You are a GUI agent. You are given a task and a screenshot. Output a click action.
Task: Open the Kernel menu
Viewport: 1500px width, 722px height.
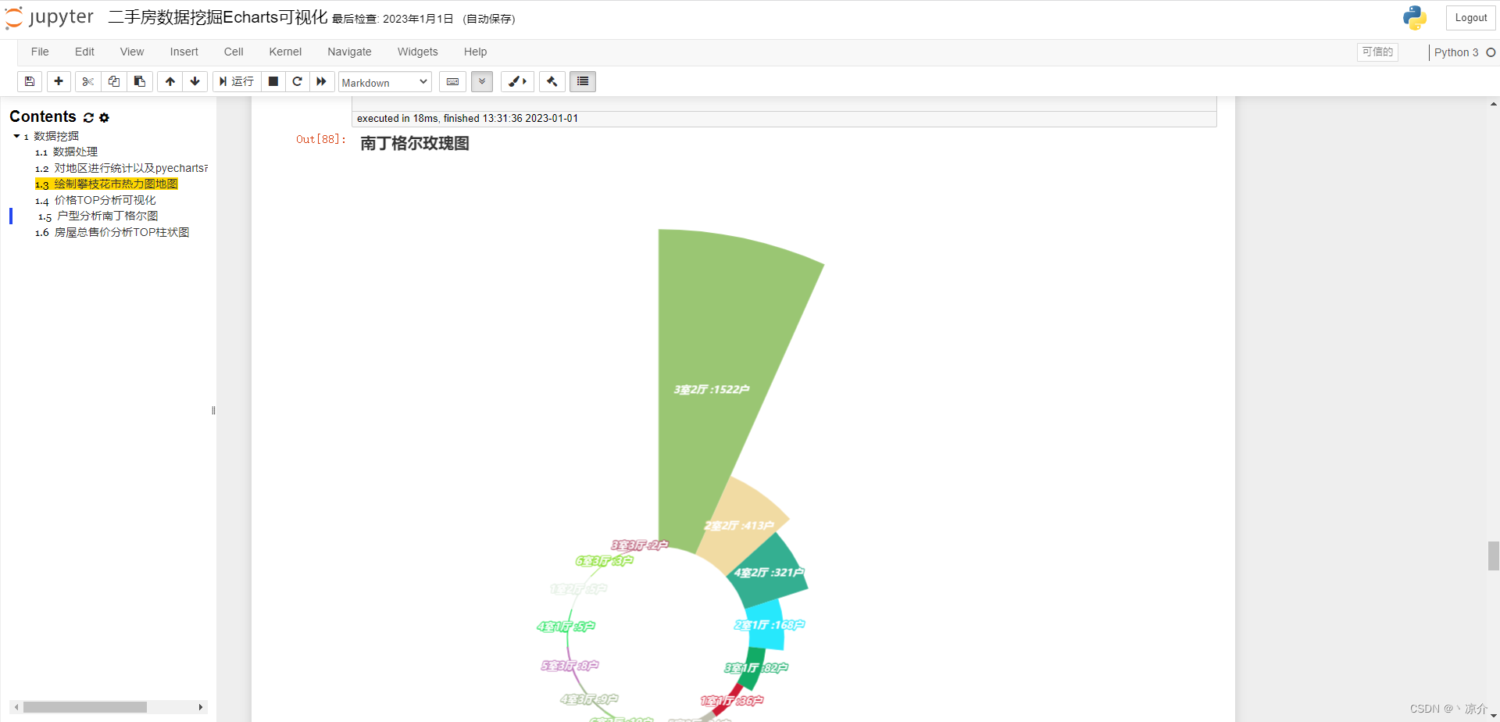click(x=285, y=52)
